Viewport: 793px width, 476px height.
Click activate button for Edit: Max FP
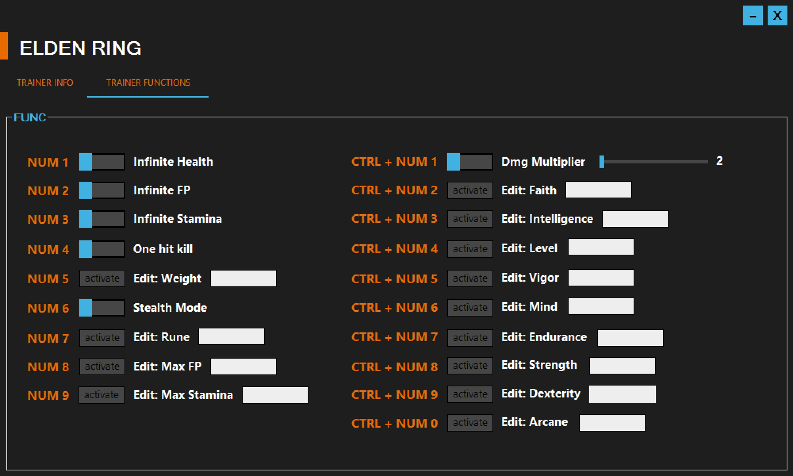click(x=102, y=367)
